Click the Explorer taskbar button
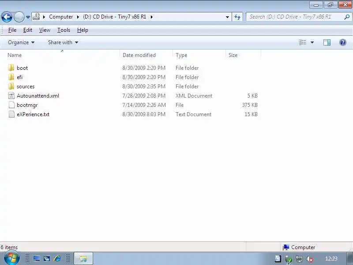This screenshot has width=353, height=265. click(x=83, y=259)
